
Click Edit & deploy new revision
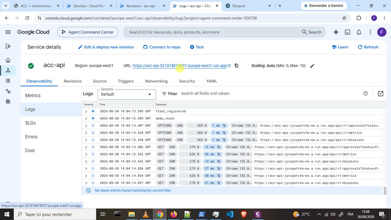[x=106, y=47]
